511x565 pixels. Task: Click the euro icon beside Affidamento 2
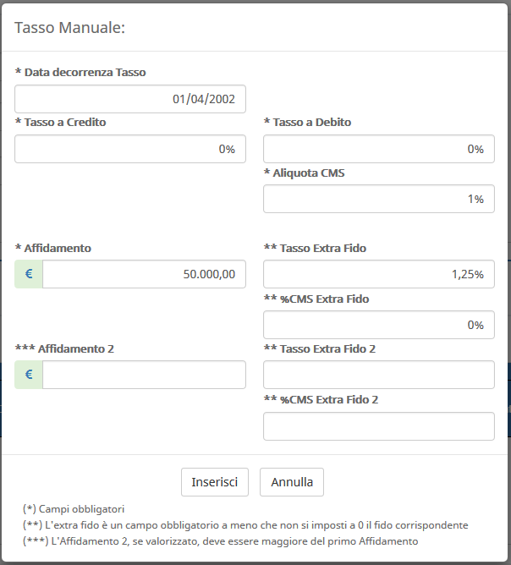coord(29,375)
